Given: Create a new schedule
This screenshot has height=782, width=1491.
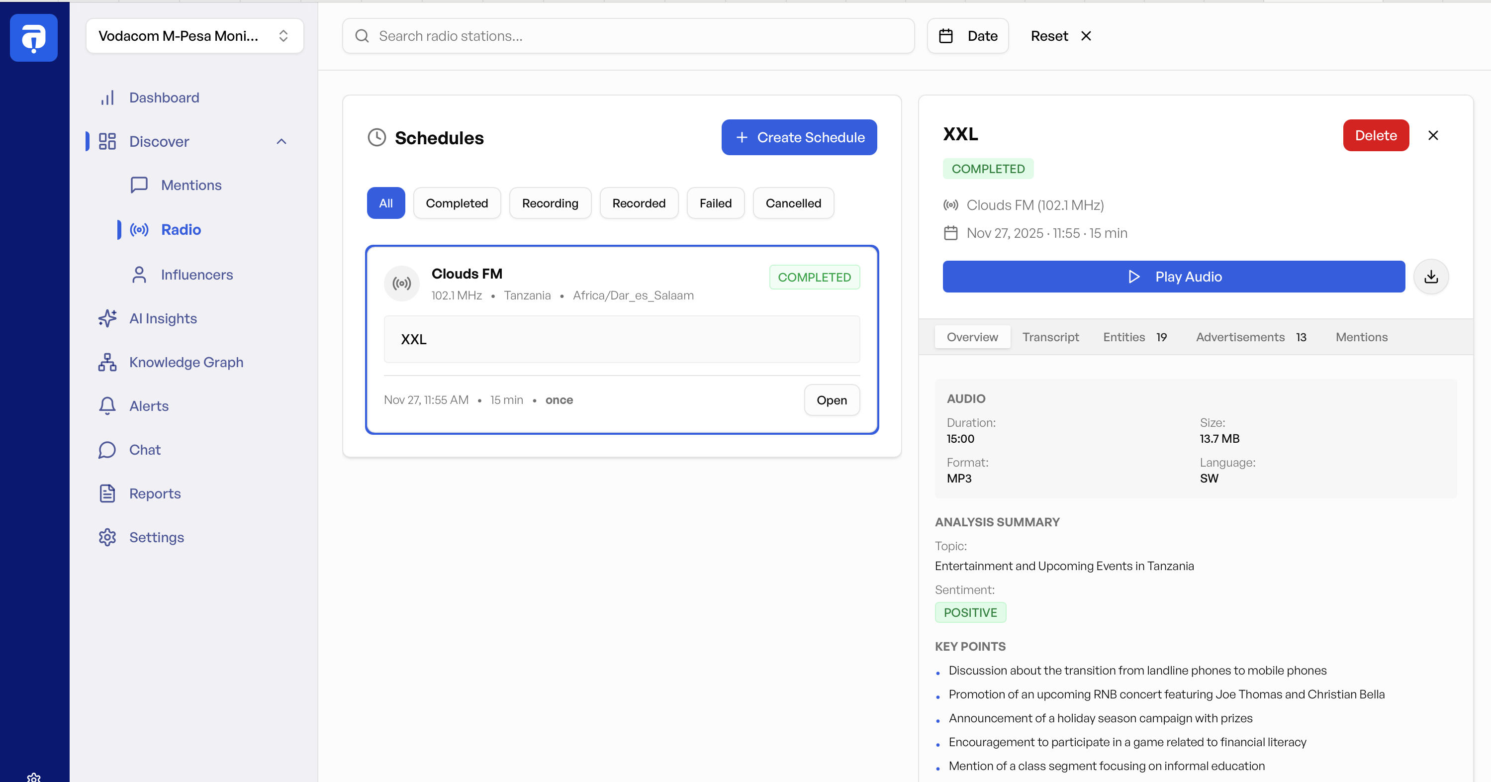Looking at the screenshot, I should (799, 137).
